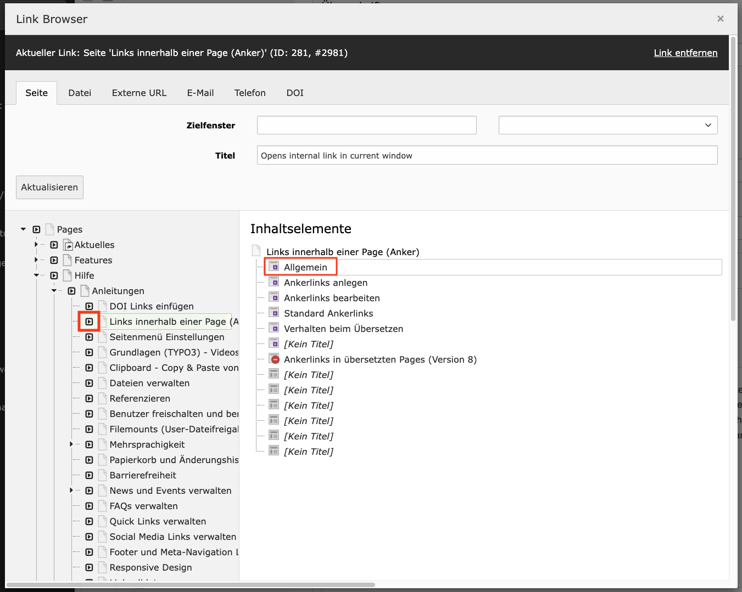Stay on the Seite tab
The height and width of the screenshot is (592, 742).
(36, 93)
